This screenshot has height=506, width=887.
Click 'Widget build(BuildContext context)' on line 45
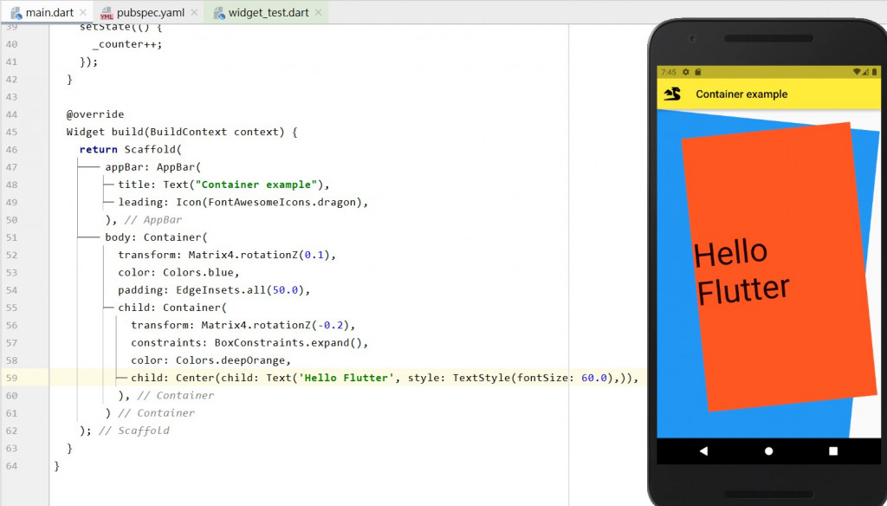(x=175, y=132)
